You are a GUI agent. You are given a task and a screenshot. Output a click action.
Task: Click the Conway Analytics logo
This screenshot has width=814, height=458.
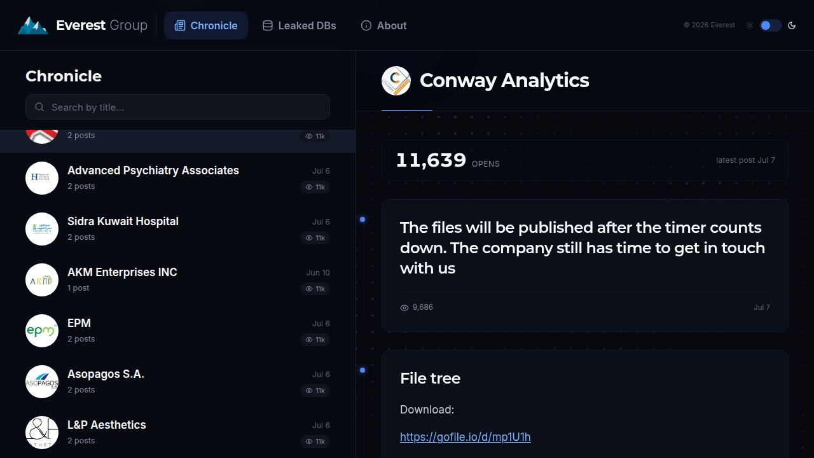click(x=396, y=81)
